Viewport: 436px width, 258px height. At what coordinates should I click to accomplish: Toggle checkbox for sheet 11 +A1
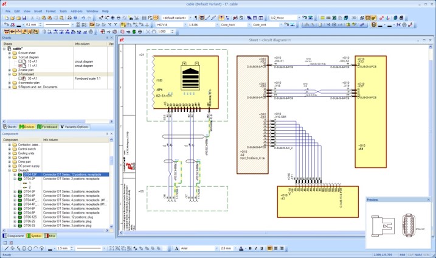pos(21,66)
